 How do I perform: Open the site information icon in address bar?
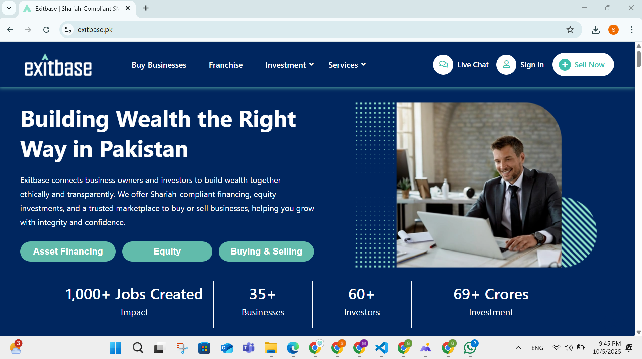coord(68,29)
